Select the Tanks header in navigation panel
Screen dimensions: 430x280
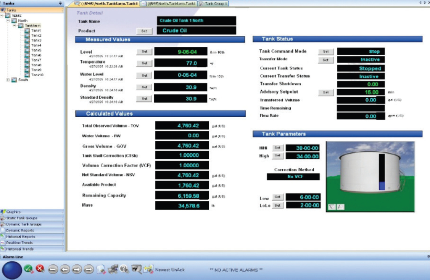[32, 10]
